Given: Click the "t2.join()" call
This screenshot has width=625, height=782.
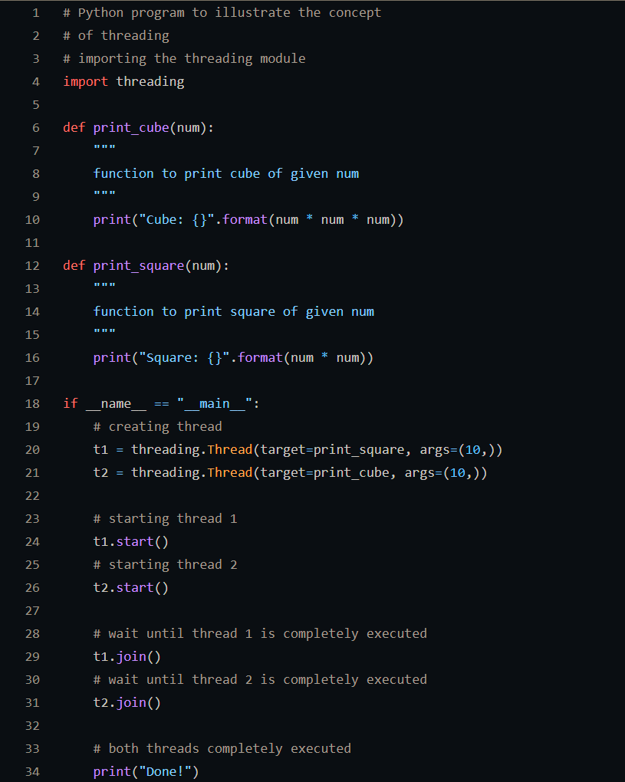Looking at the screenshot, I should 127,702.
